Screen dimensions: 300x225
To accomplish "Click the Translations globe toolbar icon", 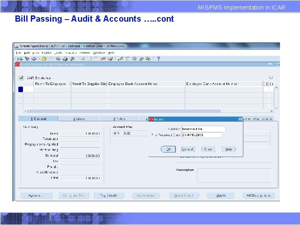I will (134, 59).
